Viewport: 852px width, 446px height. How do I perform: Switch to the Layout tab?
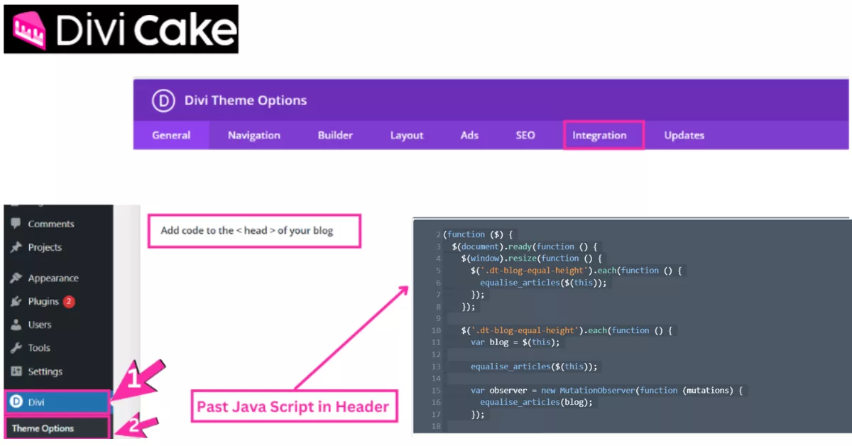click(407, 135)
